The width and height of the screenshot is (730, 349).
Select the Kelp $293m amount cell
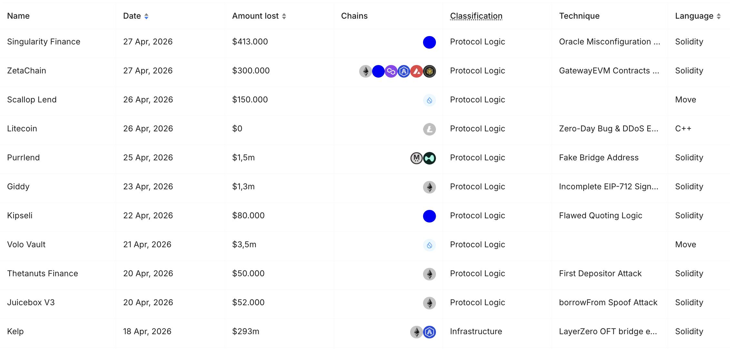246,331
